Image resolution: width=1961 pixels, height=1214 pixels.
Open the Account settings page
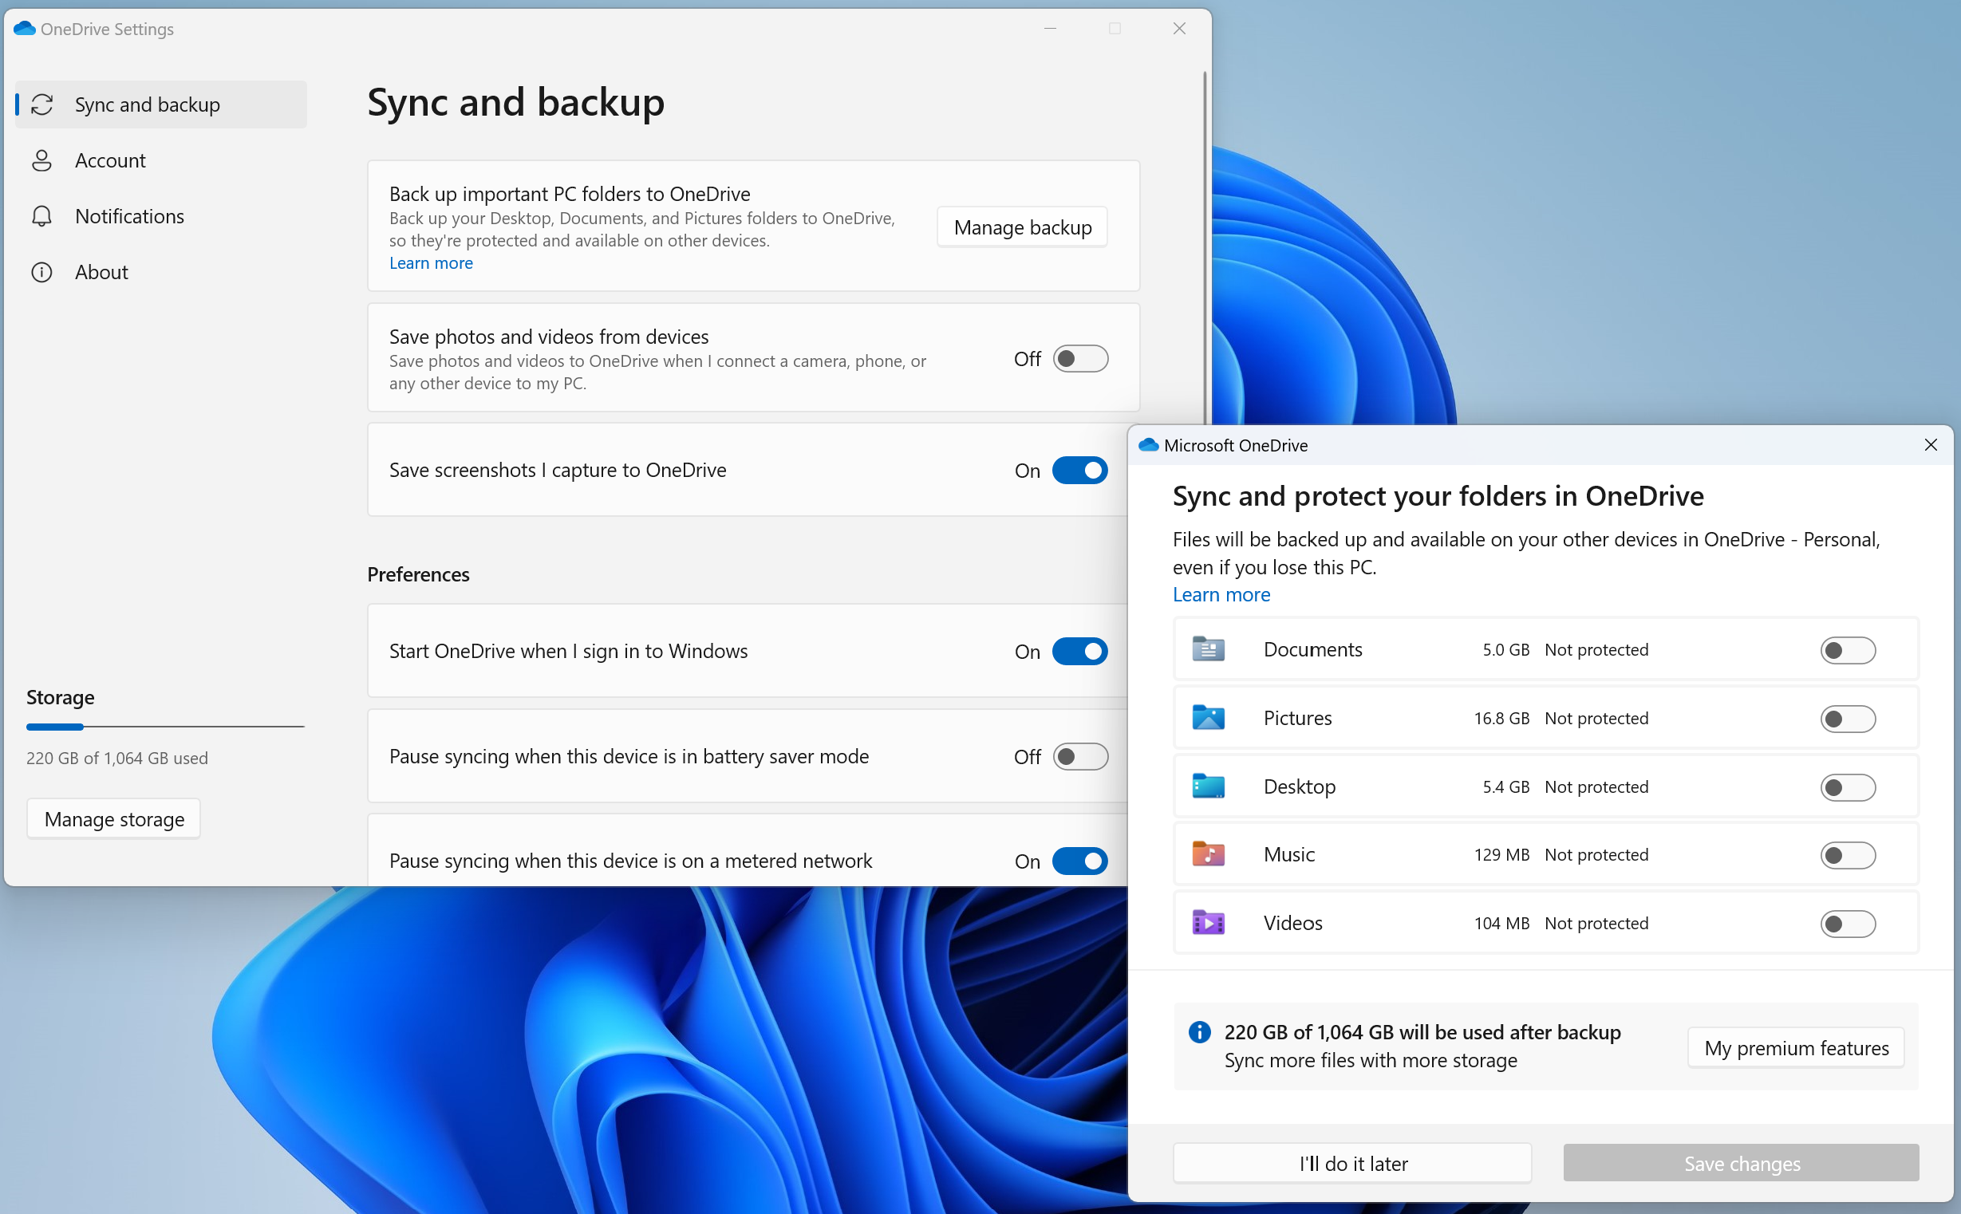pyautogui.click(x=160, y=160)
